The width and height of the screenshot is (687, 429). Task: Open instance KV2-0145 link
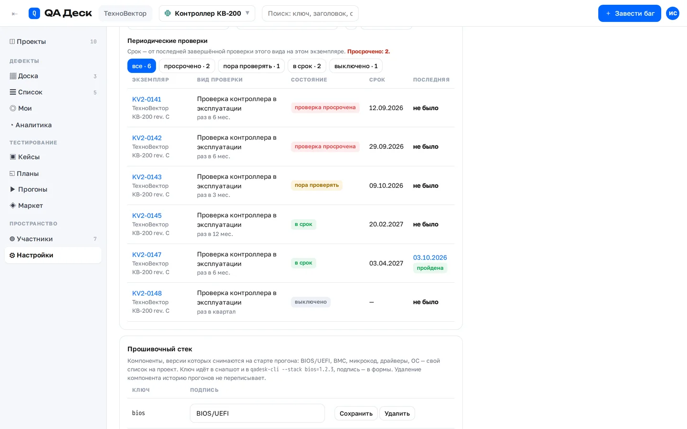tap(147, 215)
